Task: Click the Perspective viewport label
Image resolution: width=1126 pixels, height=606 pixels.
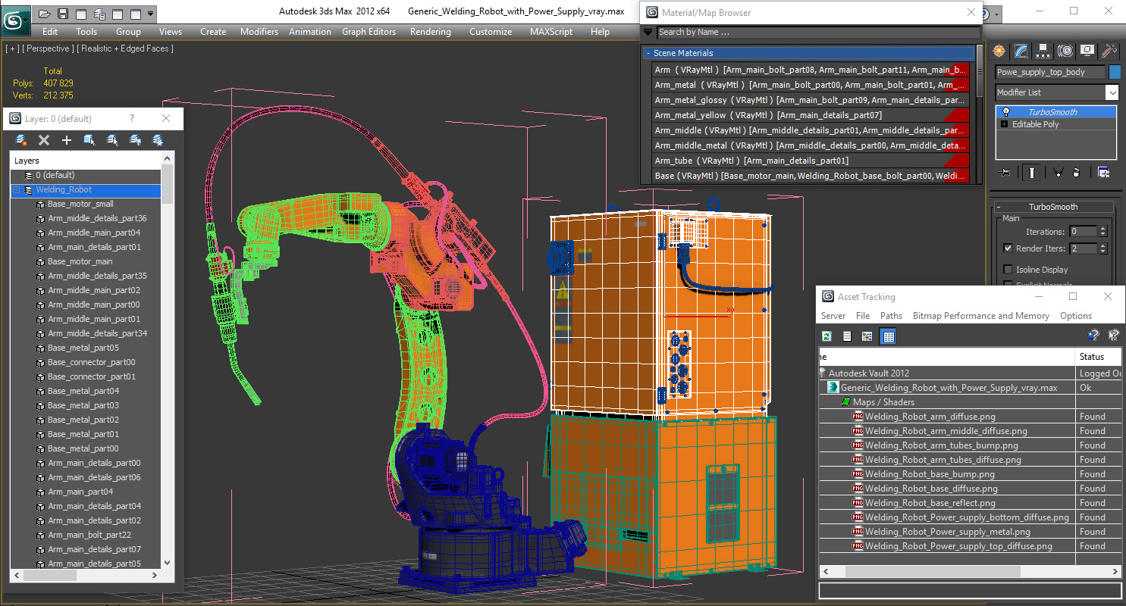Action: [49, 48]
